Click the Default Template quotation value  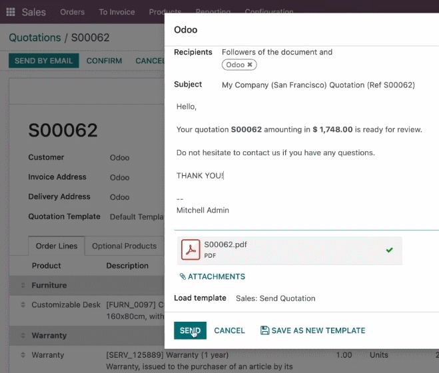tap(137, 216)
